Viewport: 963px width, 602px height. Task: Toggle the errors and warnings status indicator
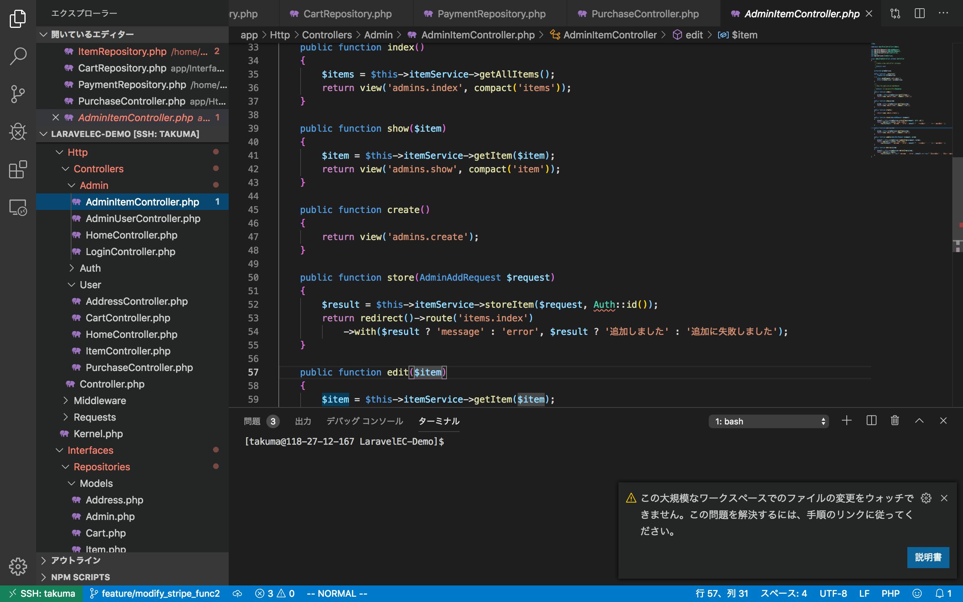point(275,594)
